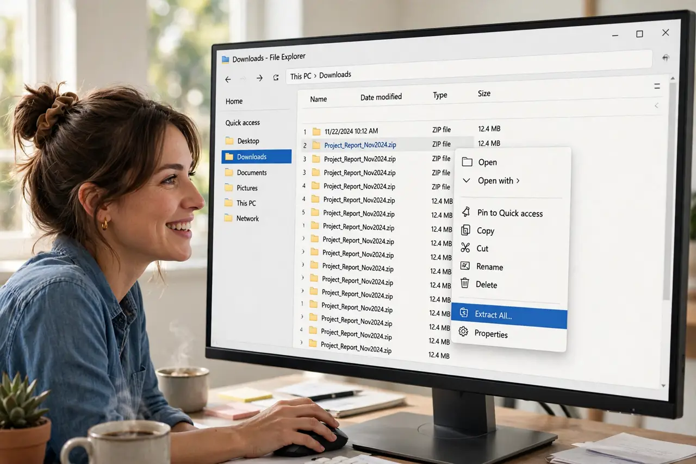Image resolution: width=696 pixels, height=464 pixels.
Task: Click the folder icon beside Desktop
Action: [229, 141]
